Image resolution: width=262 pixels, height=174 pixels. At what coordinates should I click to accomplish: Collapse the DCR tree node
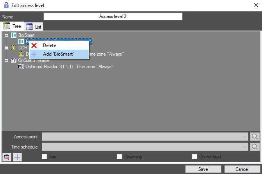(6, 48)
